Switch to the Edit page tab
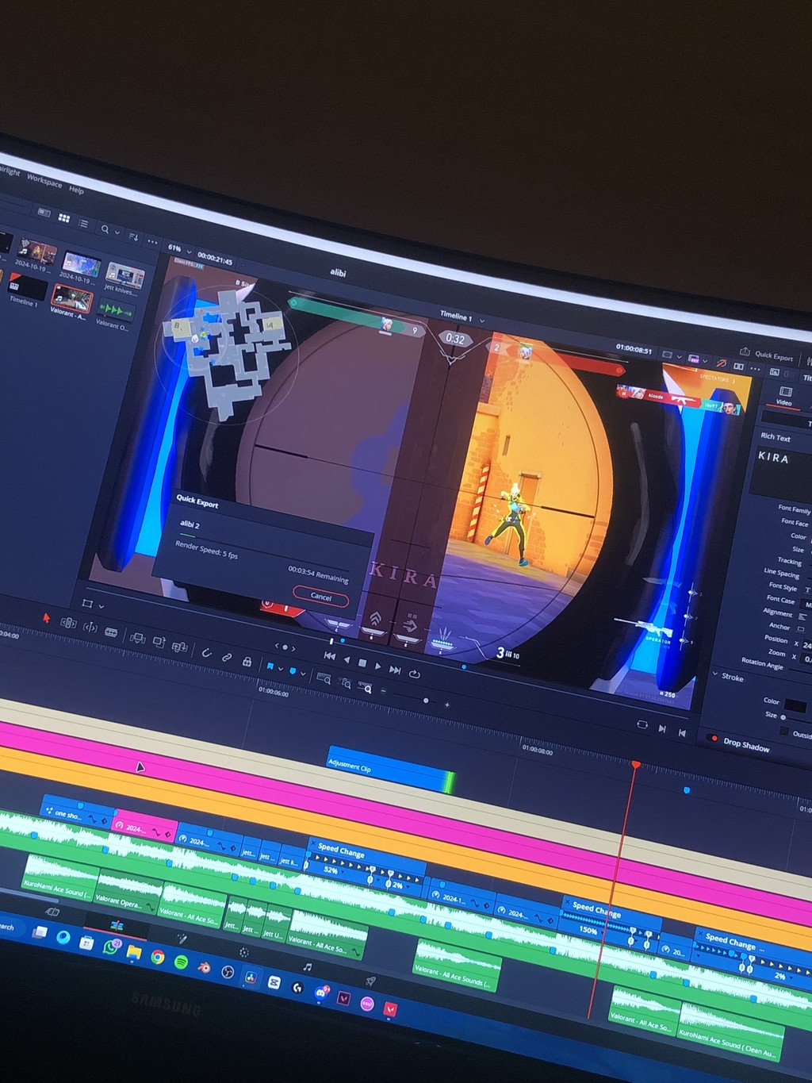Image resolution: width=812 pixels, height=1083 pixels. tap(117, 925)
